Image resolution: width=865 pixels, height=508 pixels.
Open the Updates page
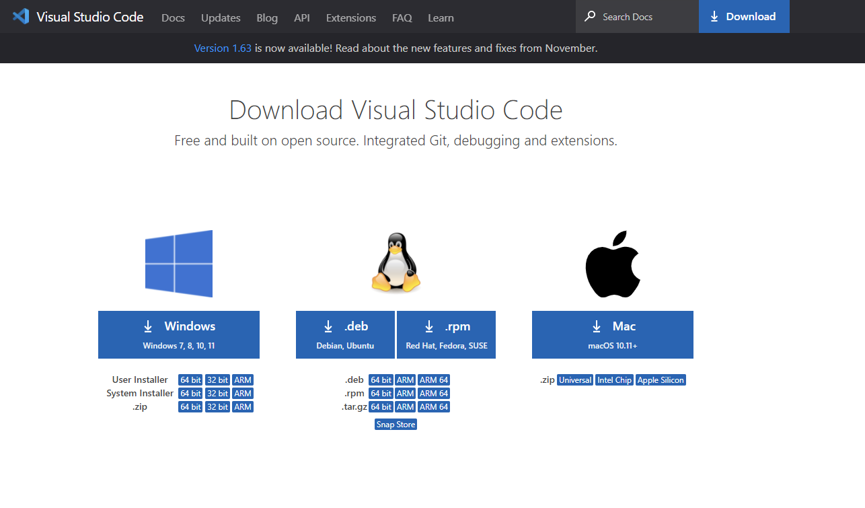[221, 17]
